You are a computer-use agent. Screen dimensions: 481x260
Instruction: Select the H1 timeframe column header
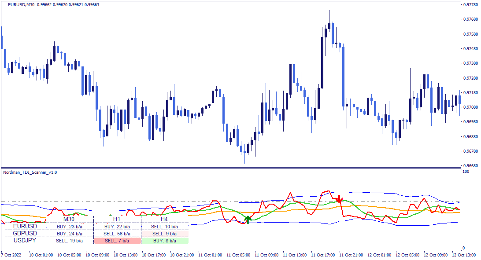pyautogui.click(x=117, y=219)
